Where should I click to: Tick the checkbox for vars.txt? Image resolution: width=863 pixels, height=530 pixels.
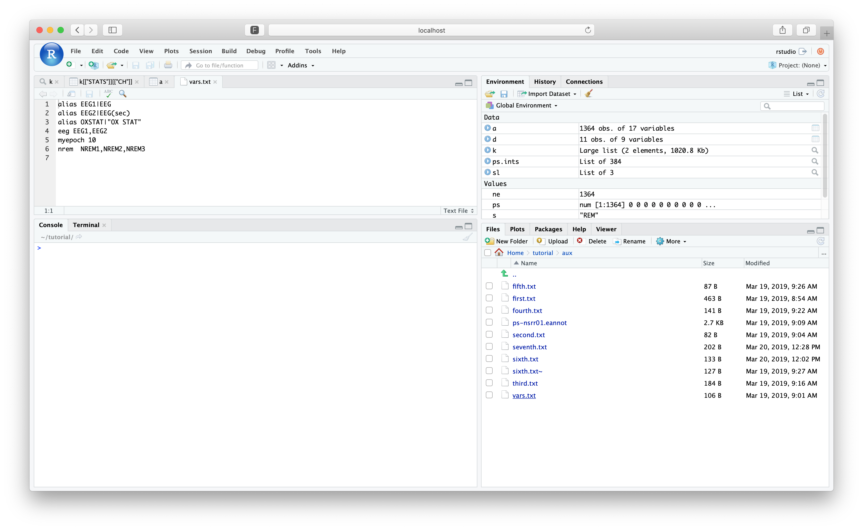click(489, 395)
